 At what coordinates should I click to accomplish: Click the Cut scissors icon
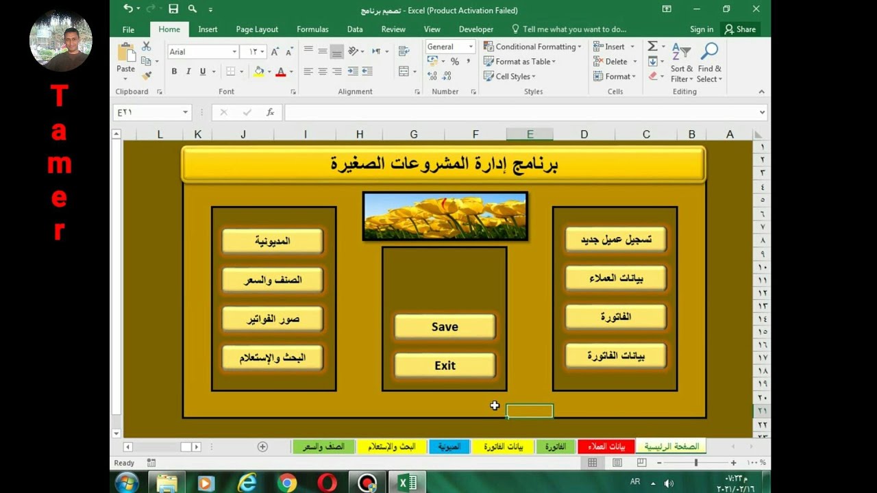tap(146, 47)
